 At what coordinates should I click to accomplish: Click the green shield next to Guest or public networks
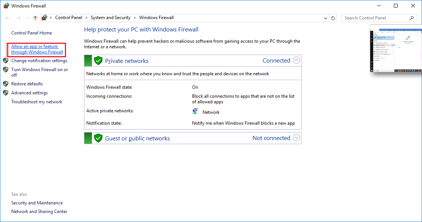point(98,138)
